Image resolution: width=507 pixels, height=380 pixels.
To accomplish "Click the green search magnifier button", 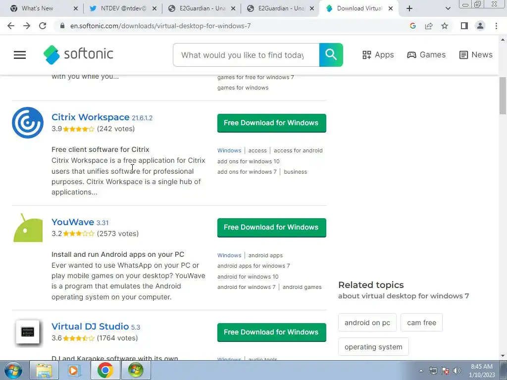I will tap(331, 55).
